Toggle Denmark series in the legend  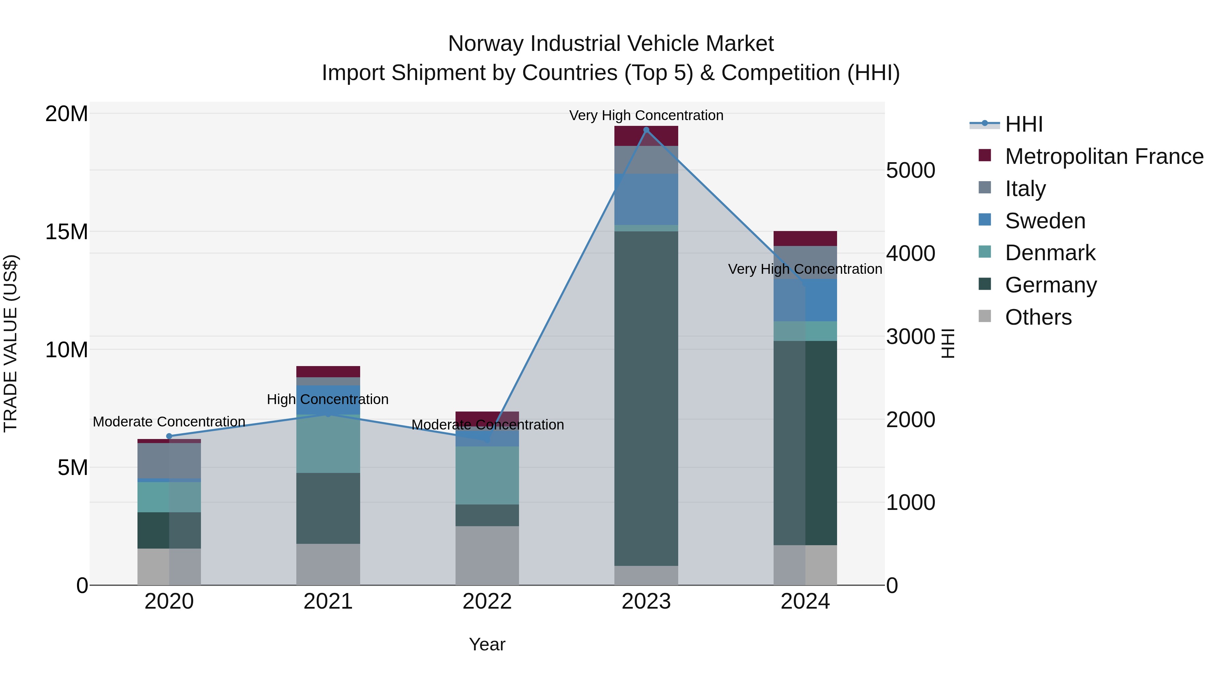(x=1037, y=253)
